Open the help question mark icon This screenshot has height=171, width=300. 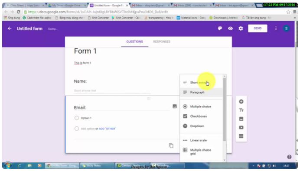click(x=289, y=157)
